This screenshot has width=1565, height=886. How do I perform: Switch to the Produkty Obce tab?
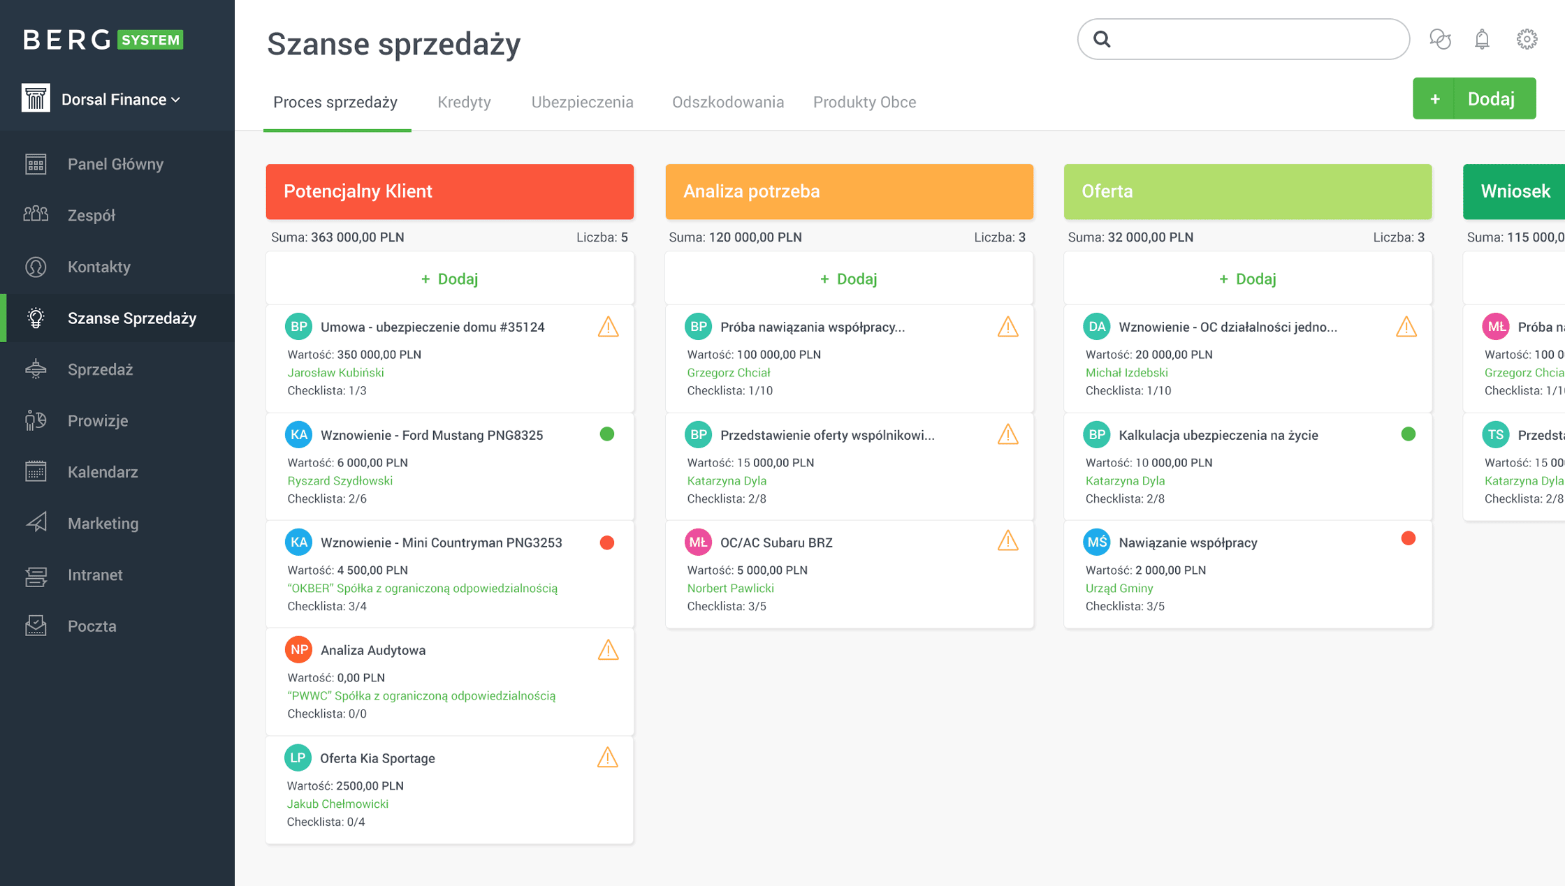point(864,102)
